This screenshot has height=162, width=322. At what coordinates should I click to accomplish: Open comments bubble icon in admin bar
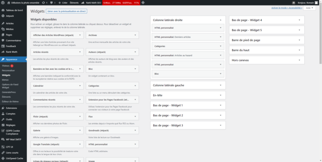point(51,3)
